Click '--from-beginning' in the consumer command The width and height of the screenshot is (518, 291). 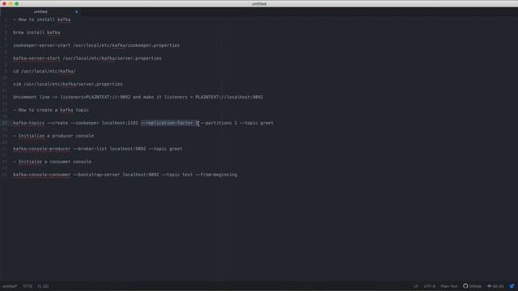216,175
